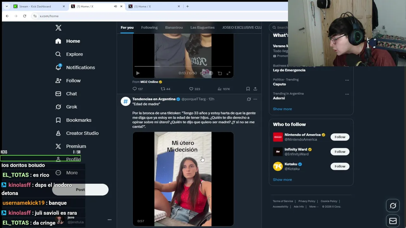This screenshot has height=228, width=406.
Task: Open settings gear of MDZ video
Action: [211, 73]
